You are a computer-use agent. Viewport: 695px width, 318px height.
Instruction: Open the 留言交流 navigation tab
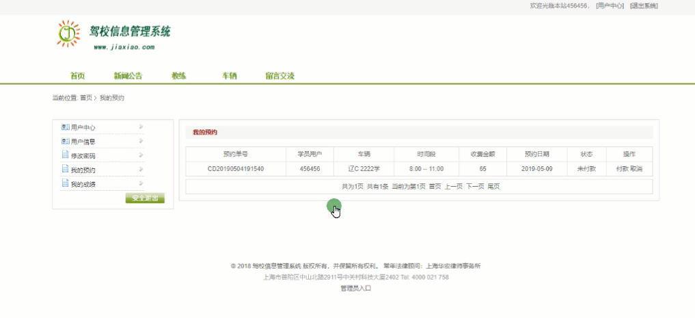coord(280,76)
